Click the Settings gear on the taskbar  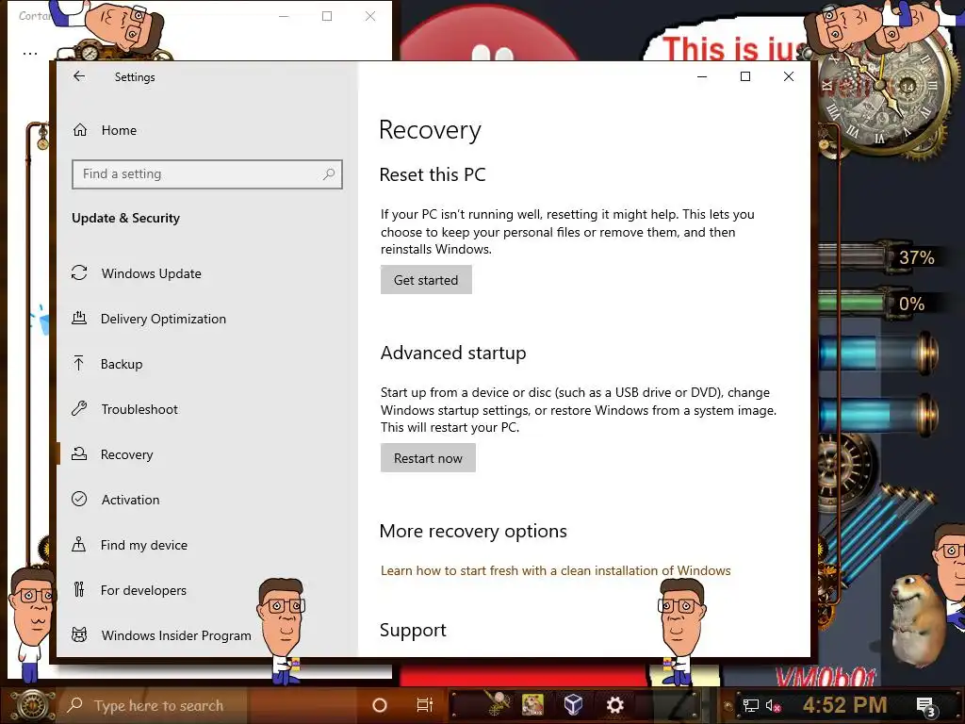[614, 705]
